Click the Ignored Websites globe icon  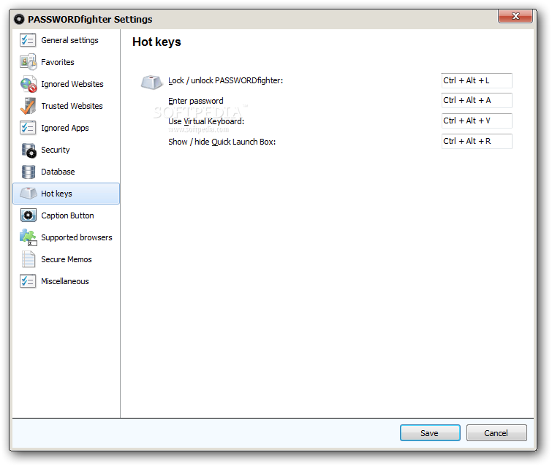(x=29, y=84)
